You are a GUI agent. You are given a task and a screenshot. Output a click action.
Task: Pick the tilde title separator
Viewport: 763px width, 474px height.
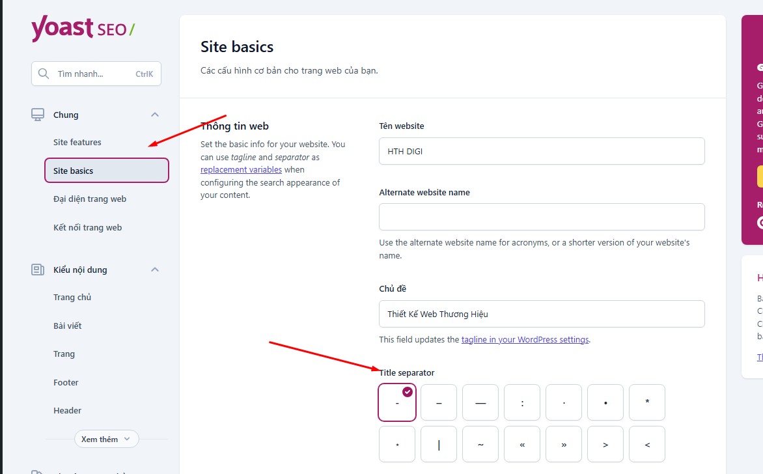click(480, 445)
